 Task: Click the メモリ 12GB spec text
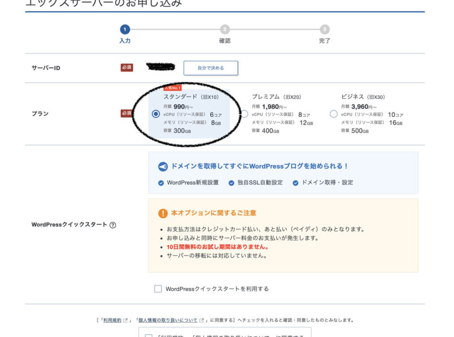coord(282,123)
